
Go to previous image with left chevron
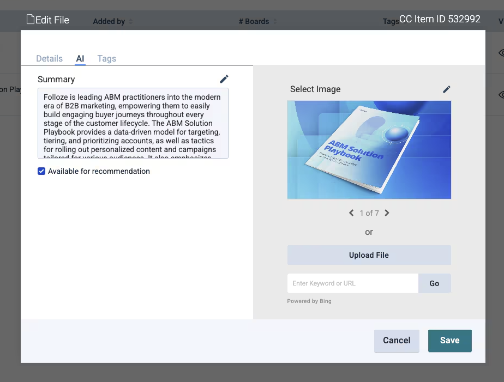[351, 213]
